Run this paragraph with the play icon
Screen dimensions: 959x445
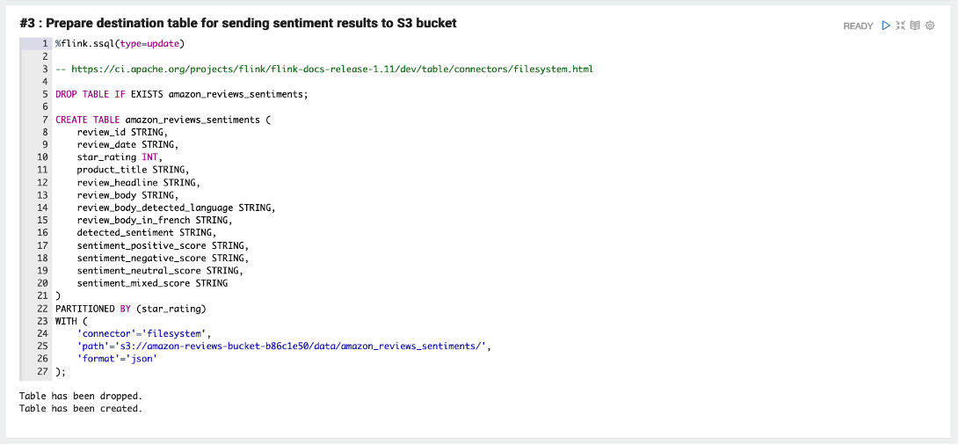[x=886, y=26]
